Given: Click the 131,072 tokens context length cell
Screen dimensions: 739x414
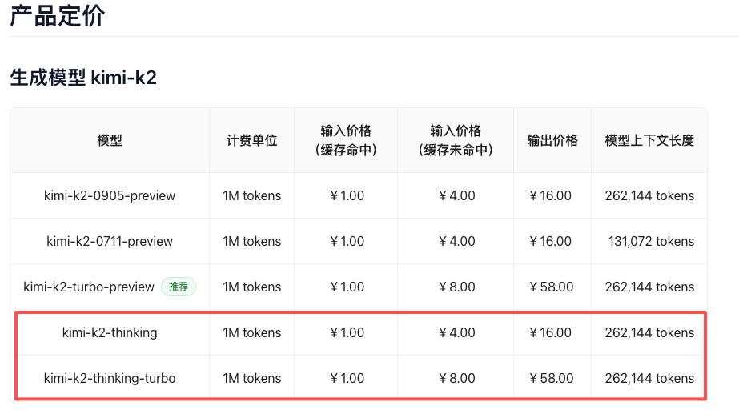Looking at the screenshot, I should pyautogui.click(x=651, y=241).
